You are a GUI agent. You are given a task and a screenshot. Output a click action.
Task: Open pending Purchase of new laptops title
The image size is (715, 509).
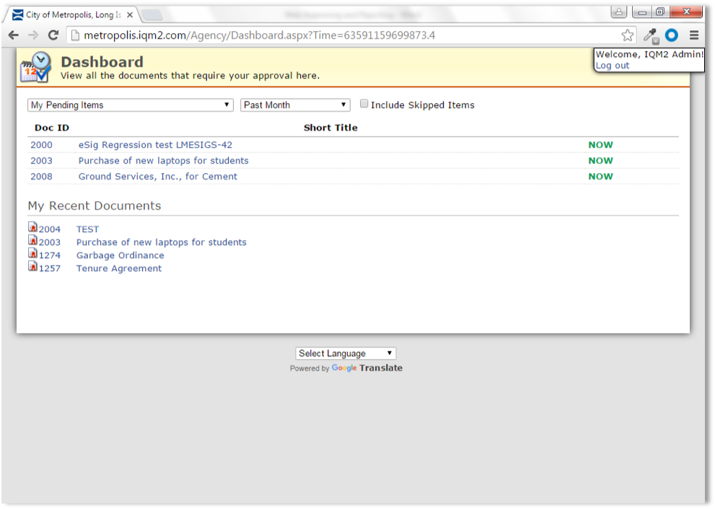pos(164,161)
